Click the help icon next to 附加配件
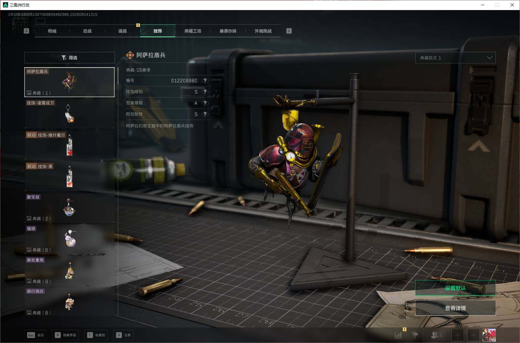The width and height of the screenshot is (520, 343). (205, 114)
